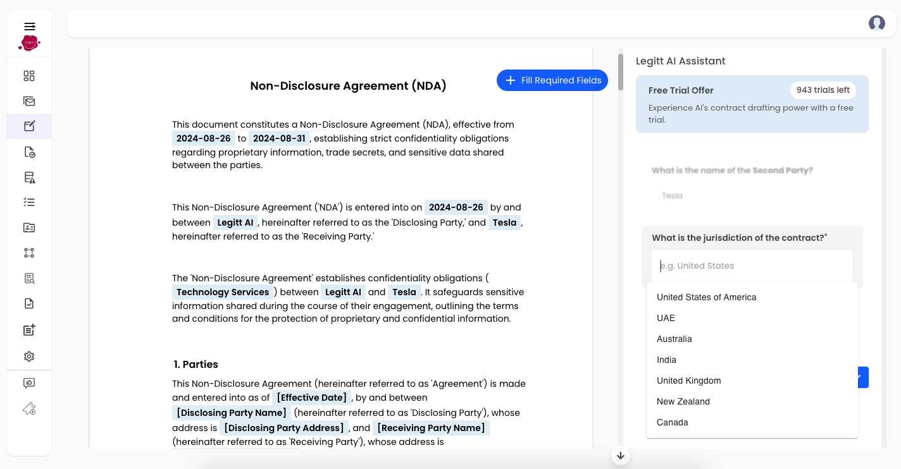Click the document vertical scrollbar
Image resolution: width=901 pixels, height=469 pixels.
pos(621,71)
